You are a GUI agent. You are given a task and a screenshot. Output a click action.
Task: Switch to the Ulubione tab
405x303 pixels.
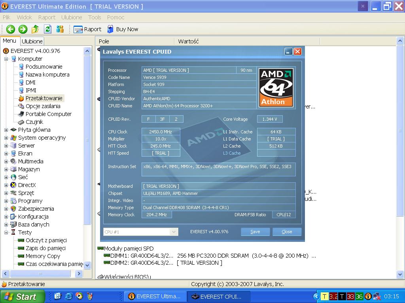click(32, 41)
